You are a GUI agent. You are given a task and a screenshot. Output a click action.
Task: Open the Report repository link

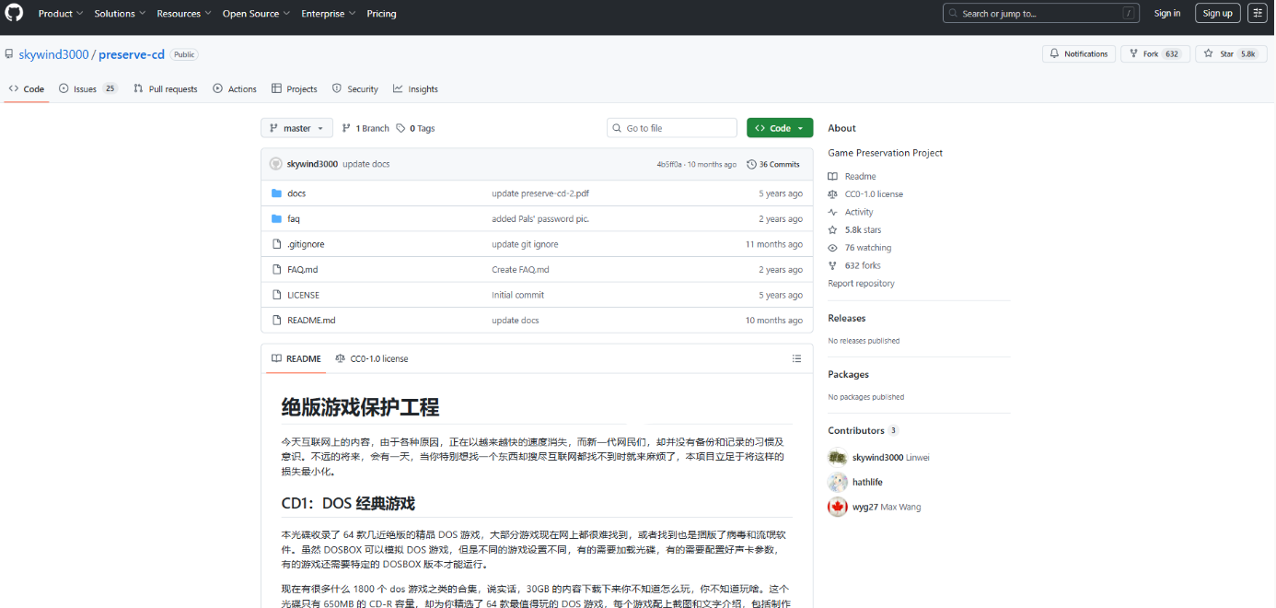pyautogui.click(x=861, y=284)
